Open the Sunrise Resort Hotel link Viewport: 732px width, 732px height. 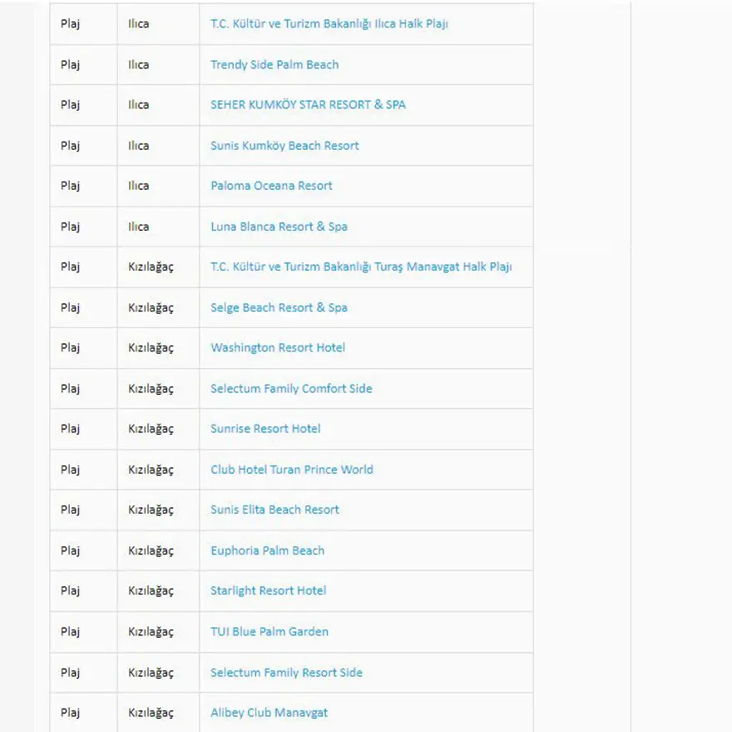pos(265,429)
